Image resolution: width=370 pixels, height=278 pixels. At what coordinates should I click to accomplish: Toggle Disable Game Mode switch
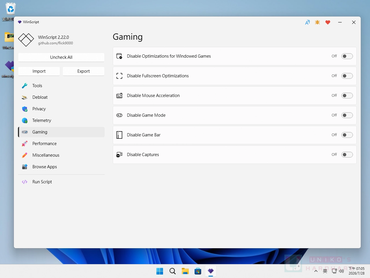347,115
